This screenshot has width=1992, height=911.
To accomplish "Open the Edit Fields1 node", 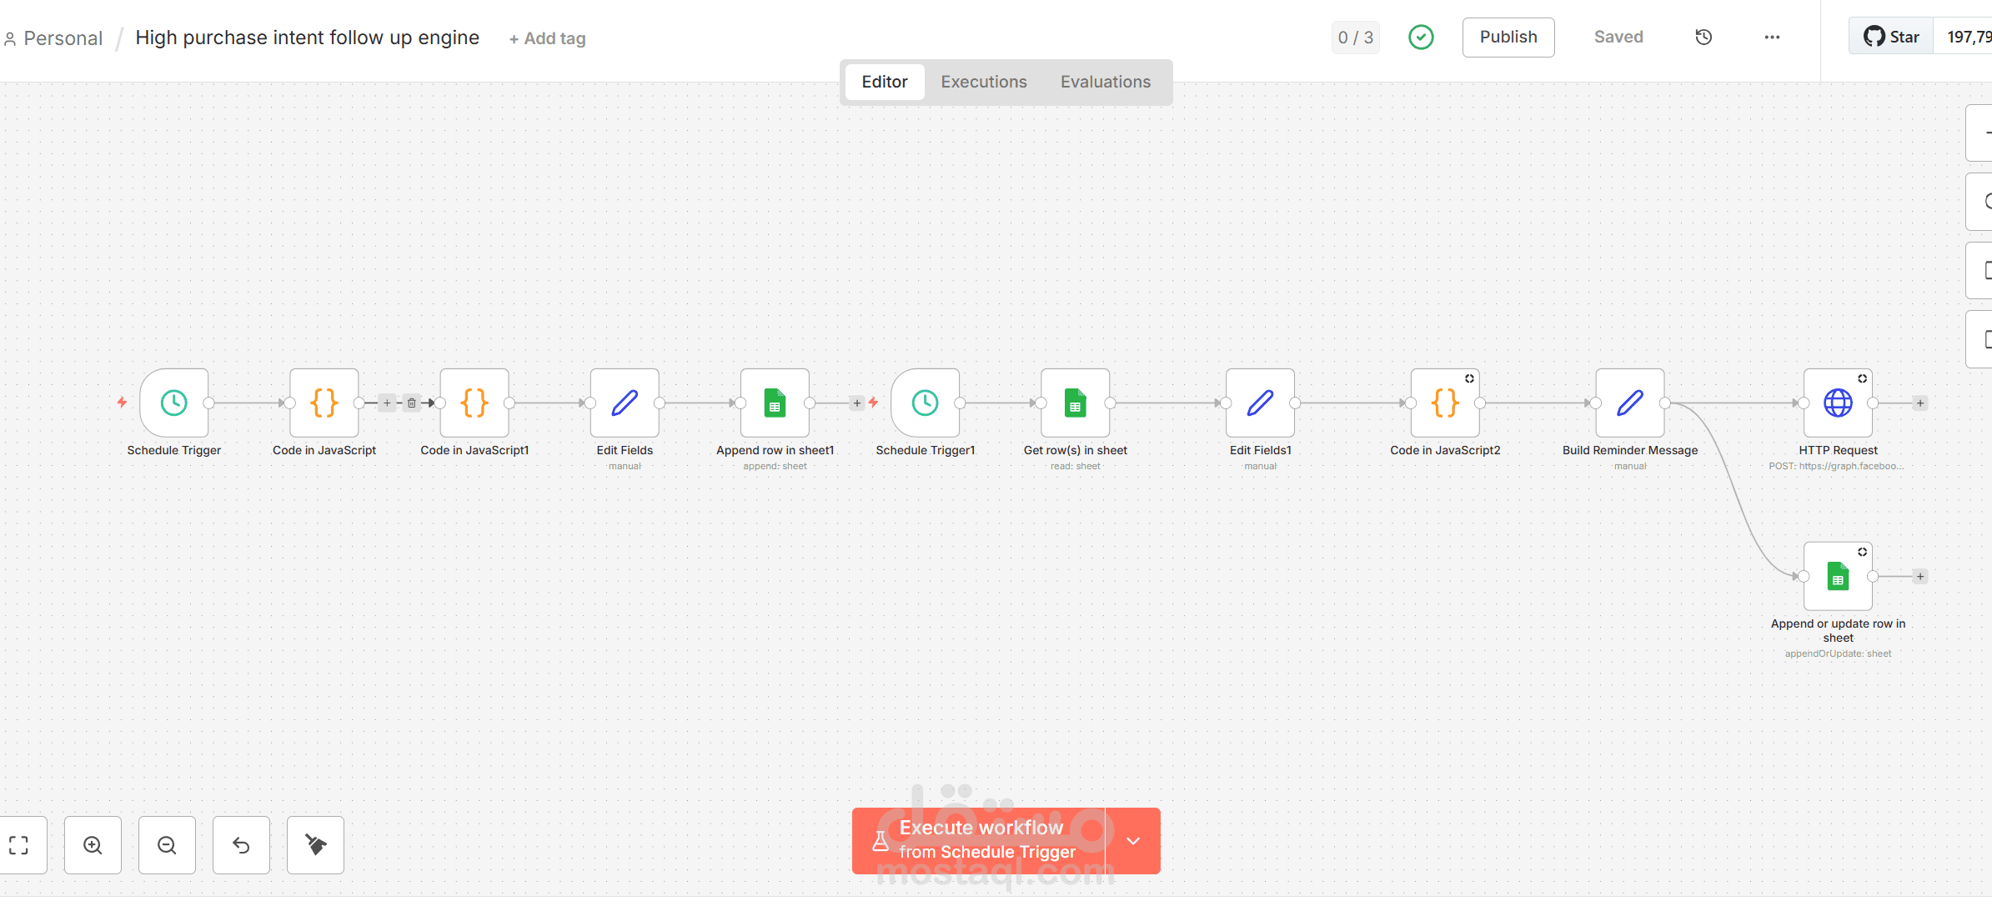I will tap(1260, 403).
